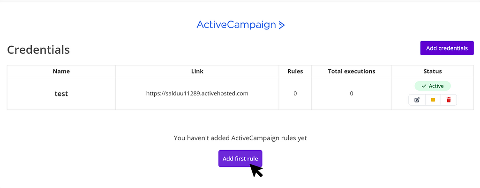Click the checkmark icon in Active badge
Image resolution: width=480 pixels, height=188 pixels.
424,86
